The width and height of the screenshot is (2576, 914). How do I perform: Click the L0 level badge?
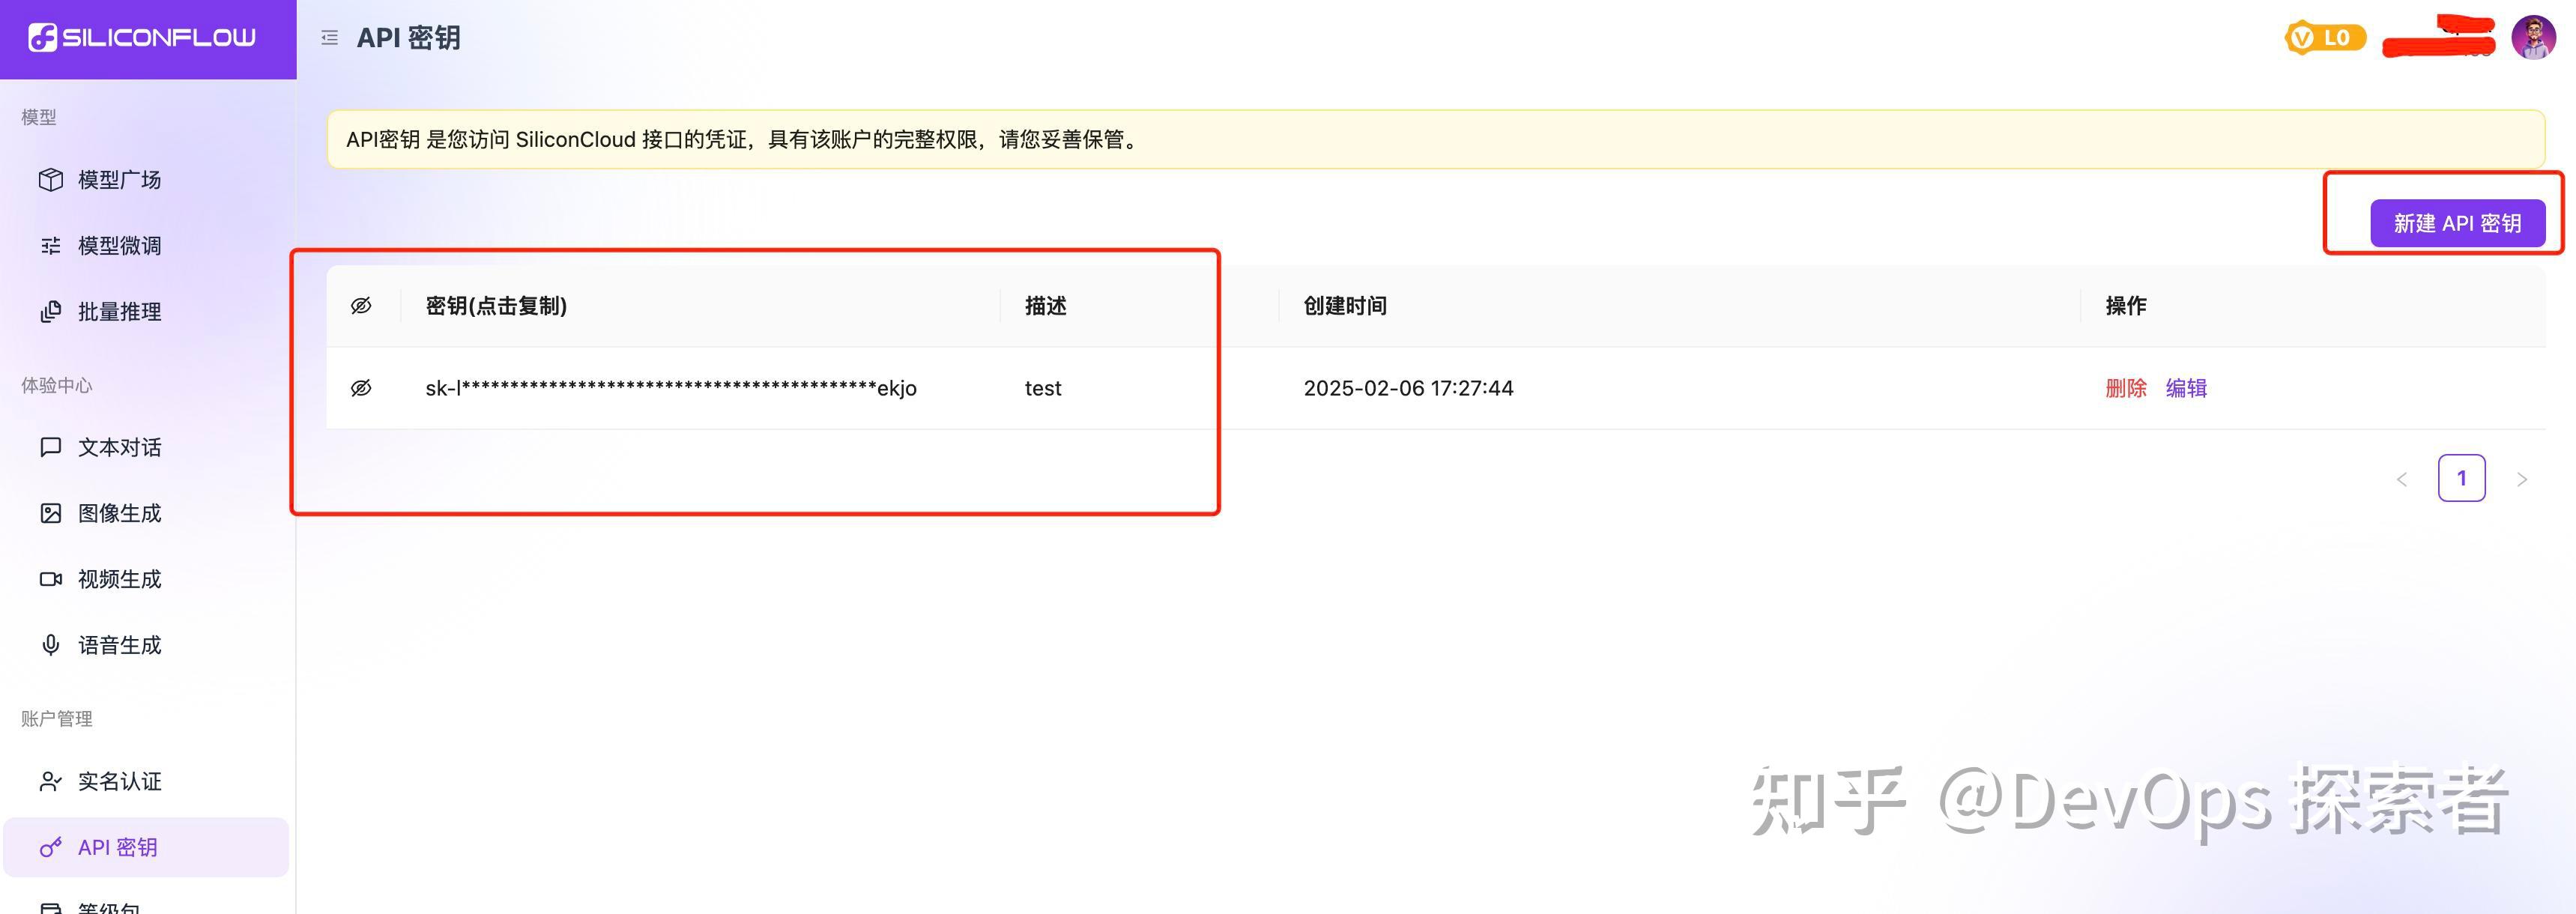click(x=2324, y=37)
